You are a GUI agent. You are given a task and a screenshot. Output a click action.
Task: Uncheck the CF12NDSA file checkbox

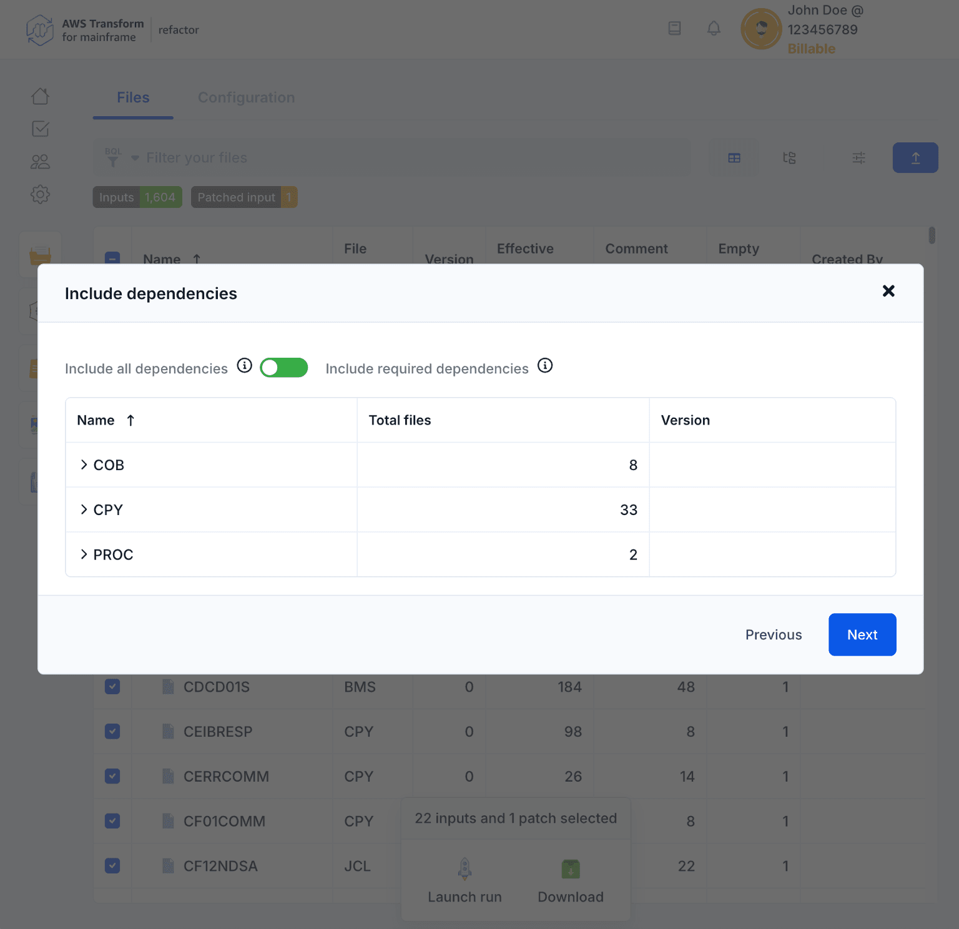[112, 866]
